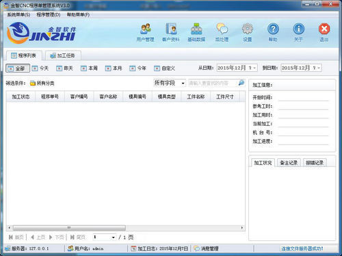Click the 加工日志 calendar icon in status bar
The height and width of the screenshot is (256, 342).
(133, 248)
